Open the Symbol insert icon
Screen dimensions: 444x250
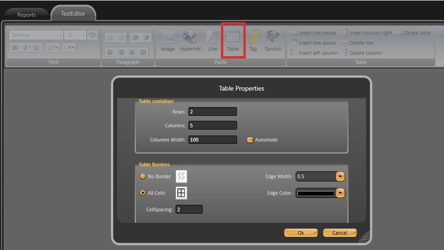(273, 37)
